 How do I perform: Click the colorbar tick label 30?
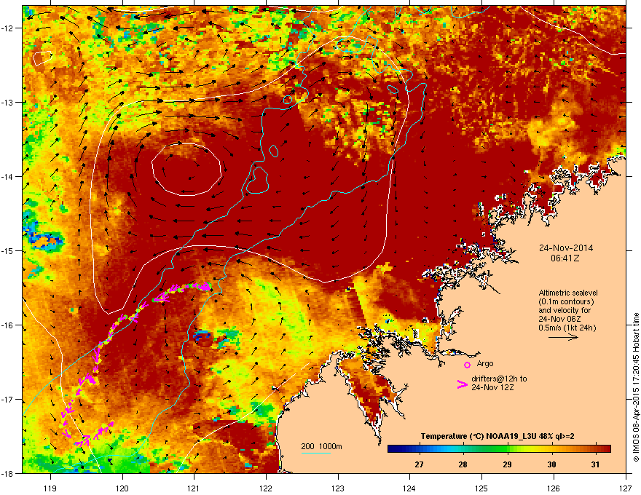(552, 464)
